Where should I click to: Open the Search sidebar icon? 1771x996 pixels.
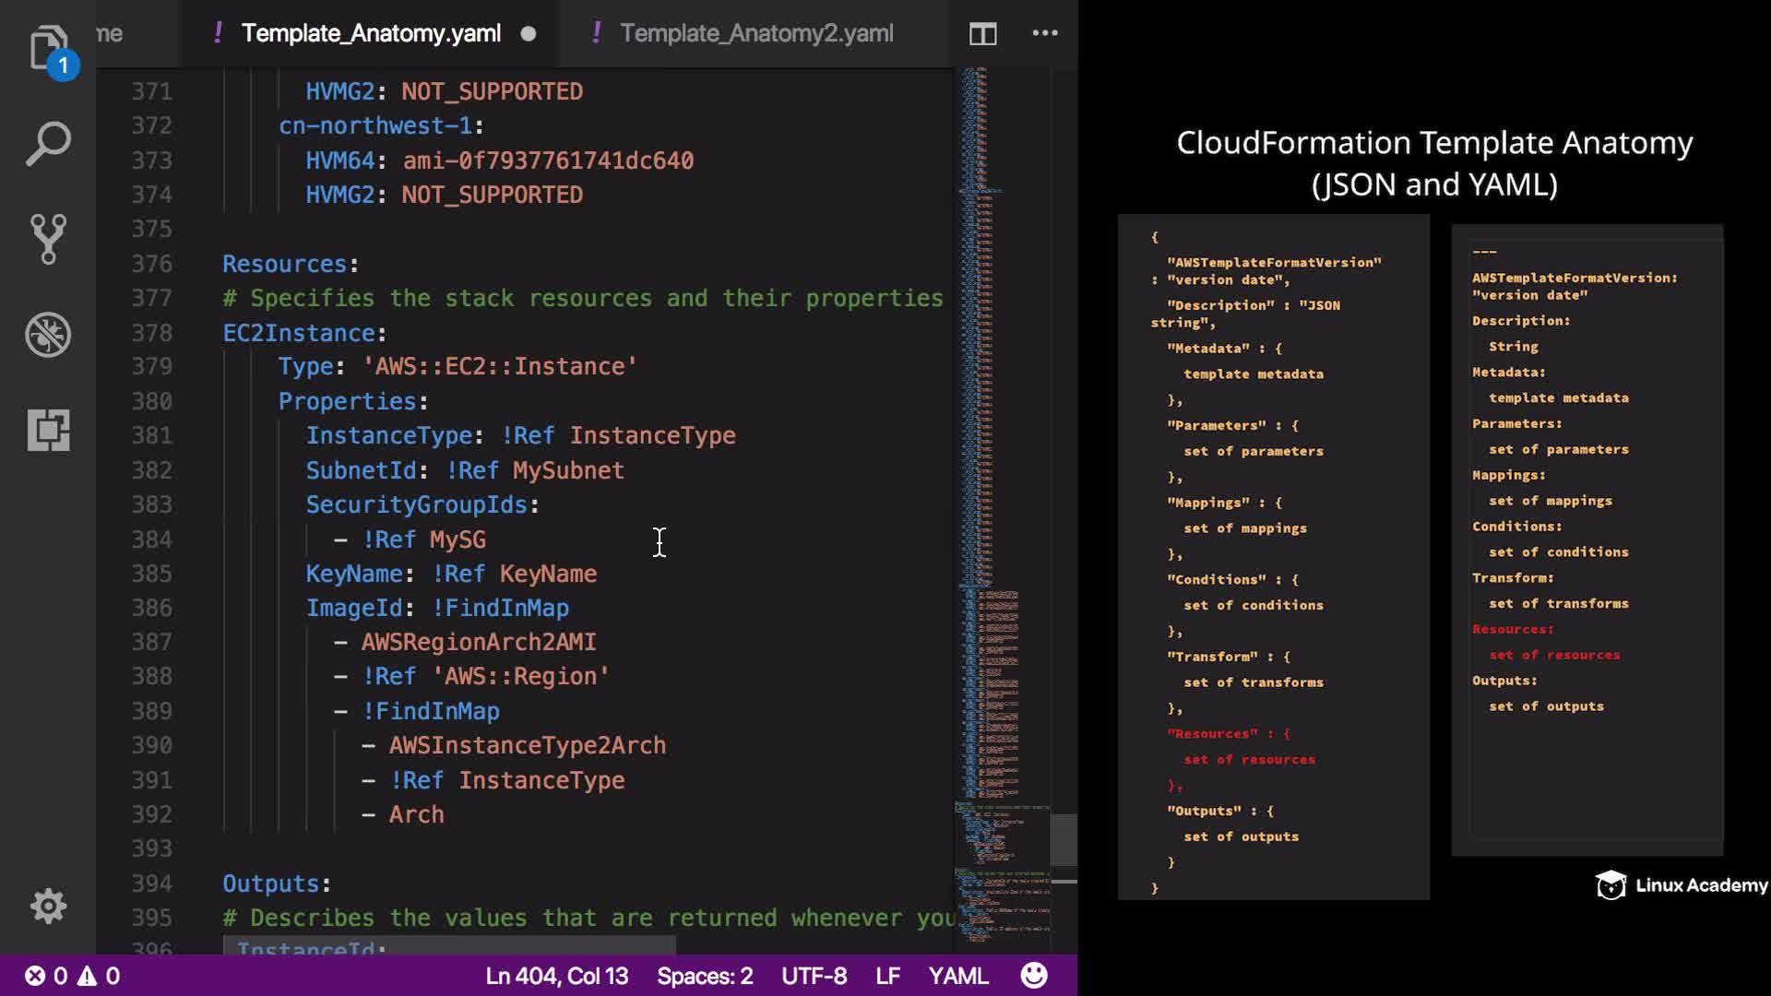48,144
